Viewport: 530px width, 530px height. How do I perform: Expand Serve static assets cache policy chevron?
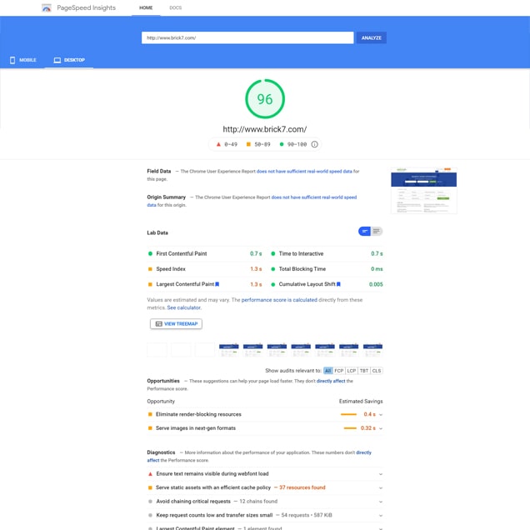tap(381, 488)
